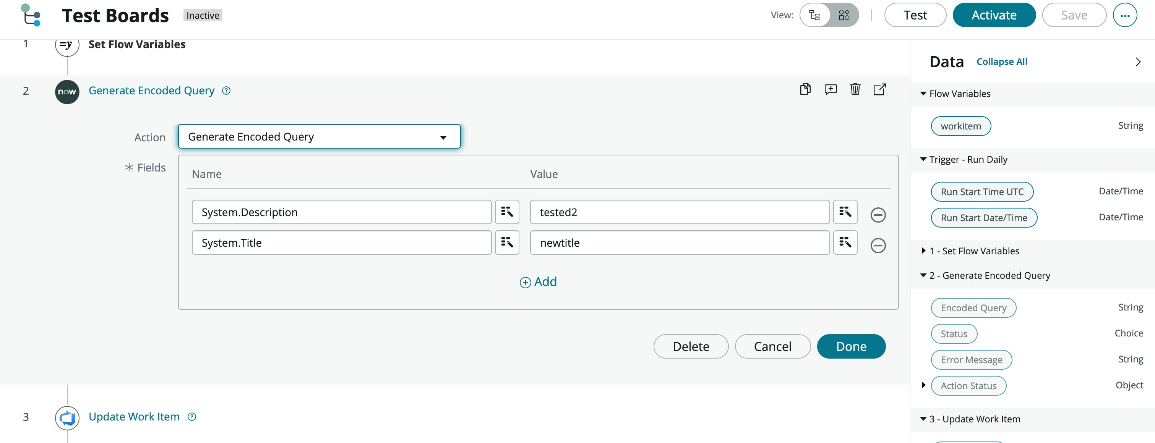Switch view to the grid layout toggle

(844, 15)
